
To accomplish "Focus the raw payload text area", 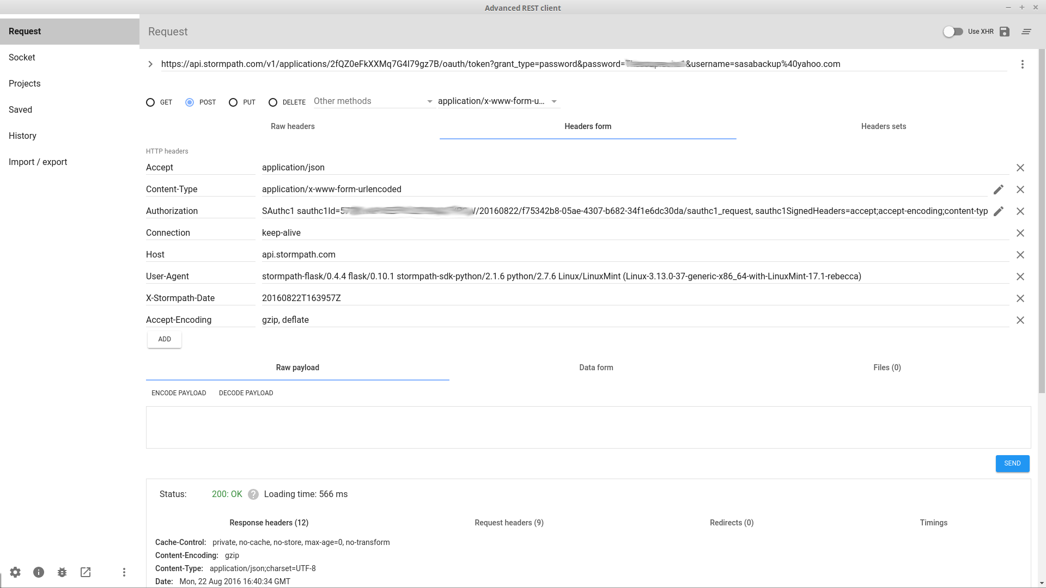I will (x=588, y=427).
